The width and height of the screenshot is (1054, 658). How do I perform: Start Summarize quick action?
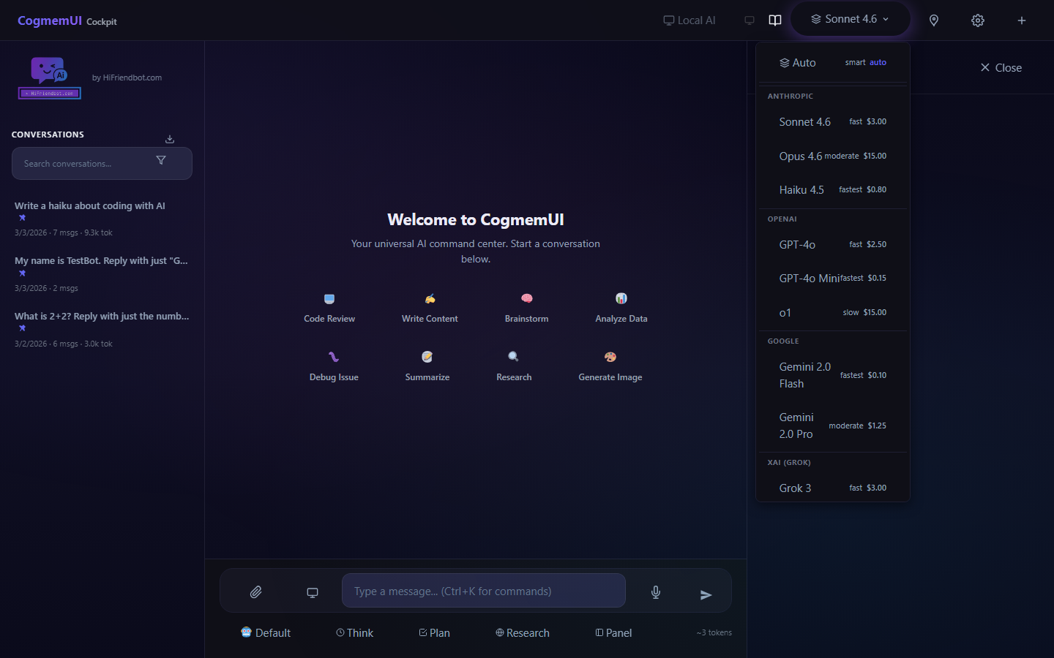point(427,367)
